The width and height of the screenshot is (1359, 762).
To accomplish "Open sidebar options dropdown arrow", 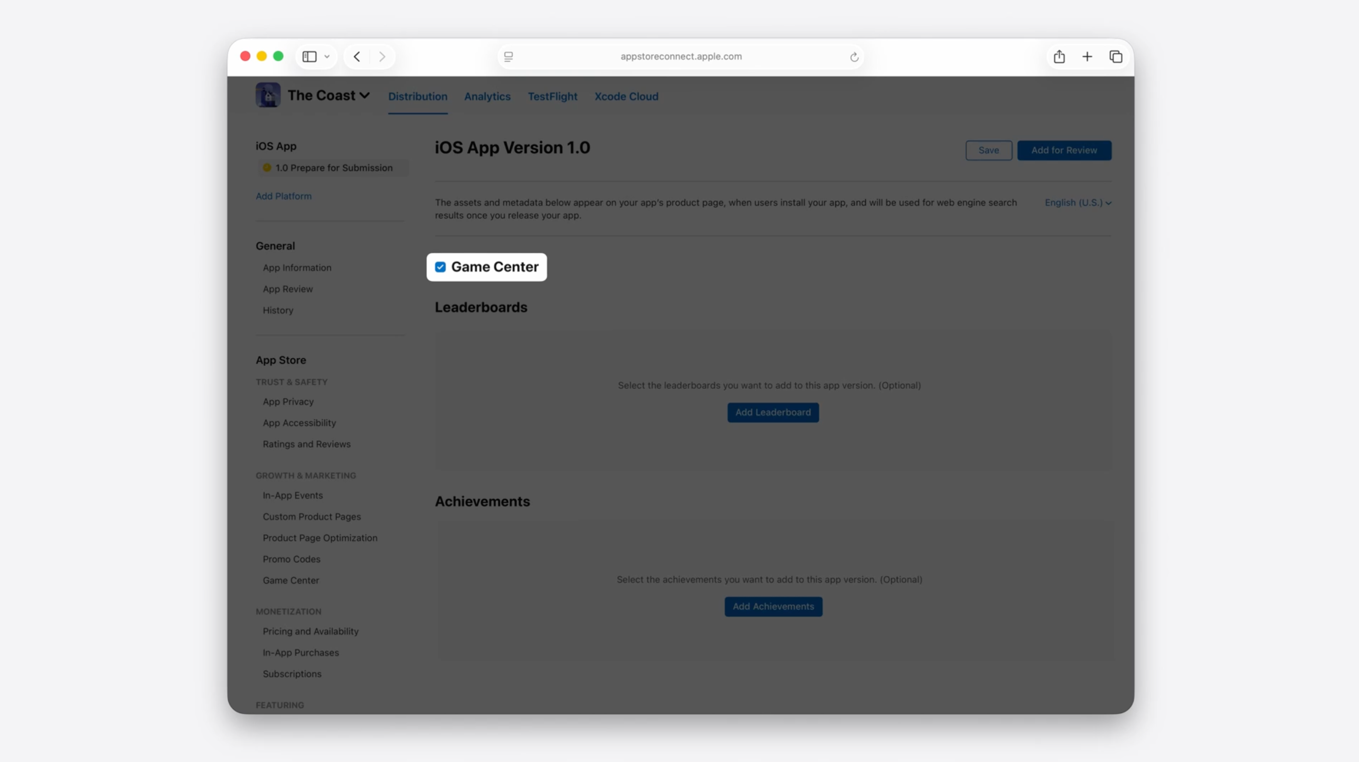I will click(327, 57).
